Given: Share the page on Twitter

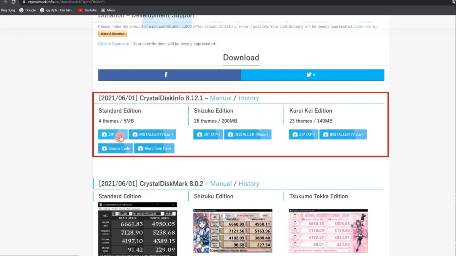Looking at the screenshot, I should coord(313,75).
